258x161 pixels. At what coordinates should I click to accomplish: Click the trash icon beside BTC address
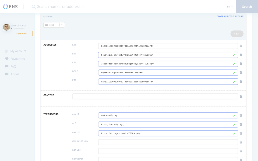241,55
